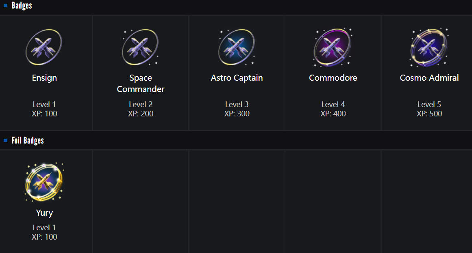Click the Level 4 XP: 400 text
472x253 pixels.
[333, 109]
